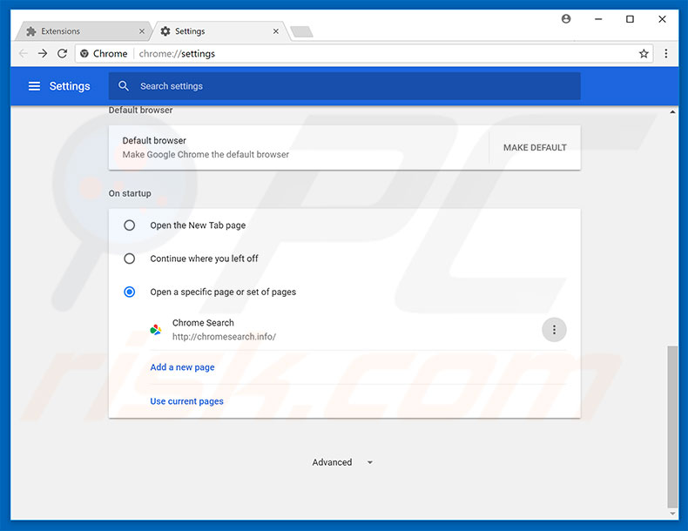Reload the current page
The width and height of the screenshot is (688, 531).
[63, 53]
